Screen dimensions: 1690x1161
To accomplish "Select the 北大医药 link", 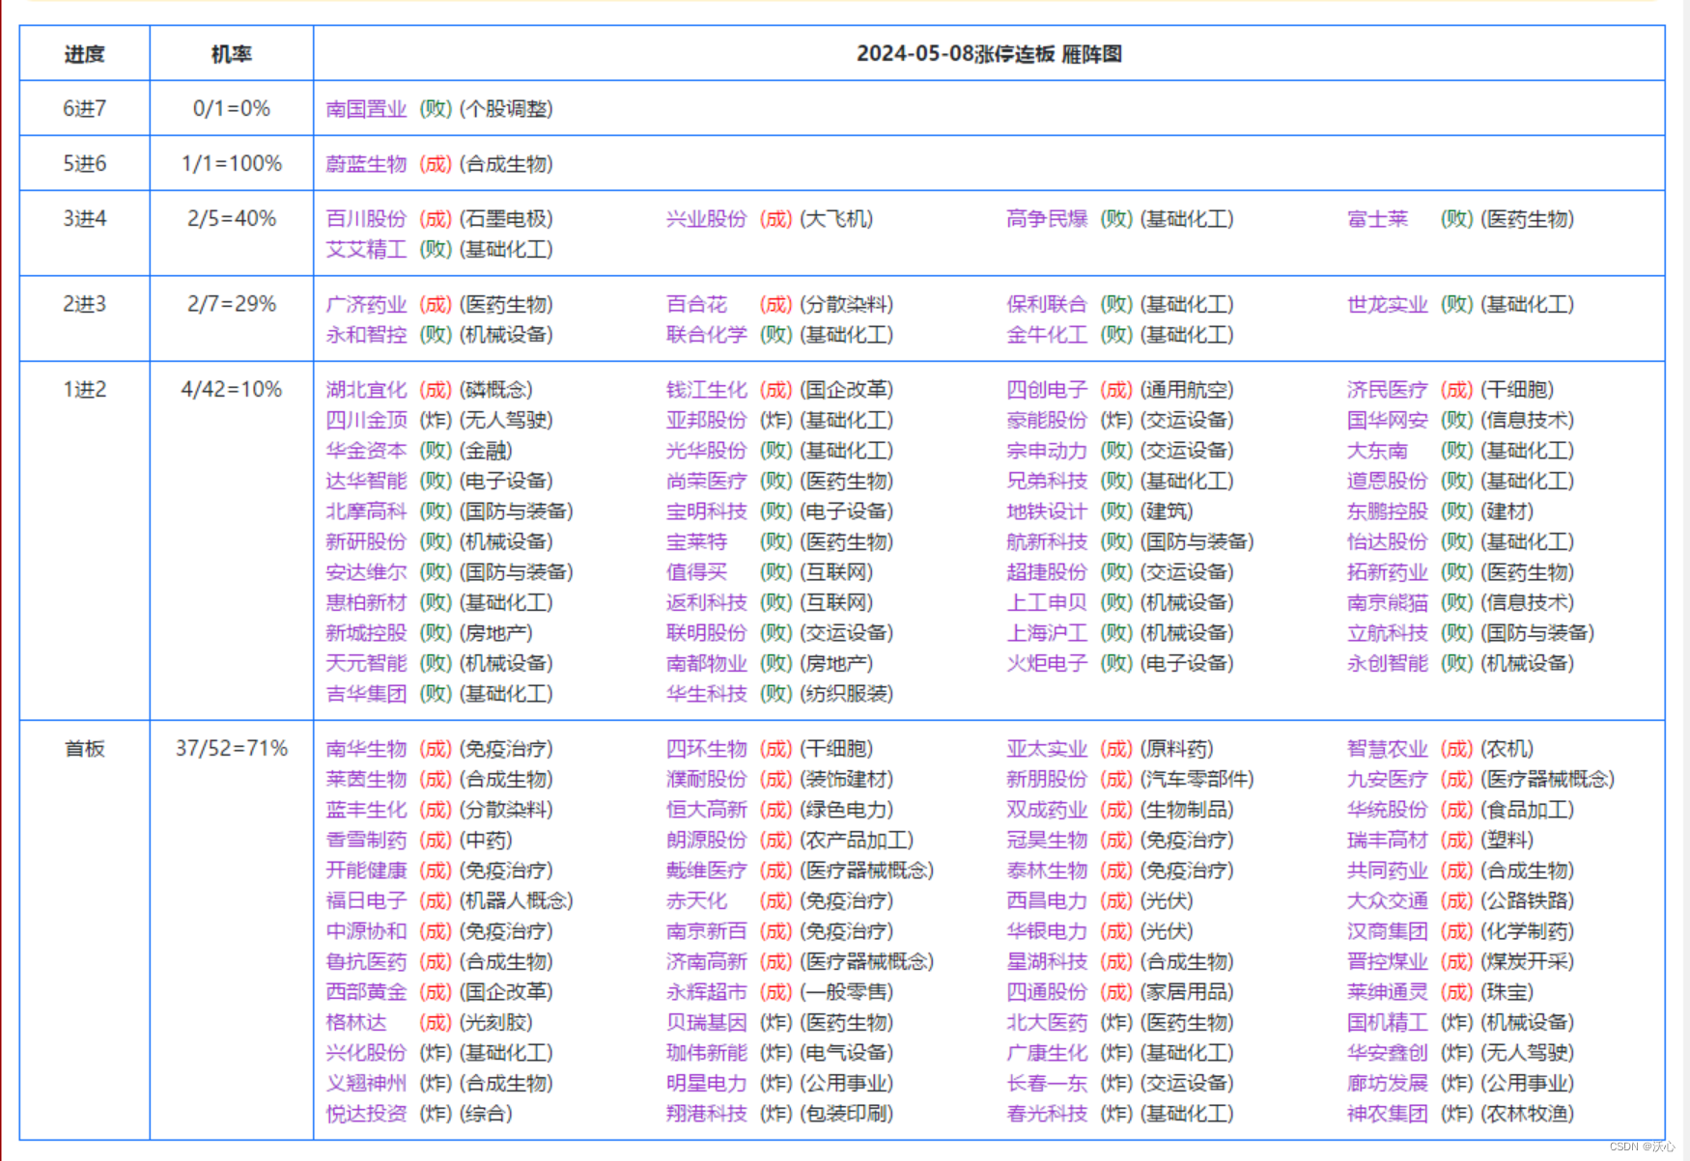I will coord(1047,1023).
